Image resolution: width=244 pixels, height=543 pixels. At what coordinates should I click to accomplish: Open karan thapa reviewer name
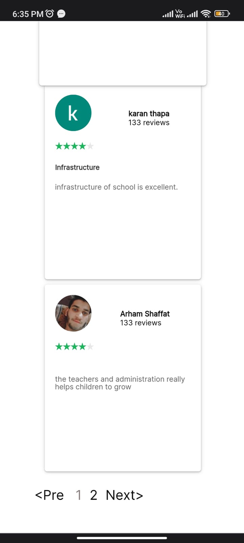coord(149,113)
